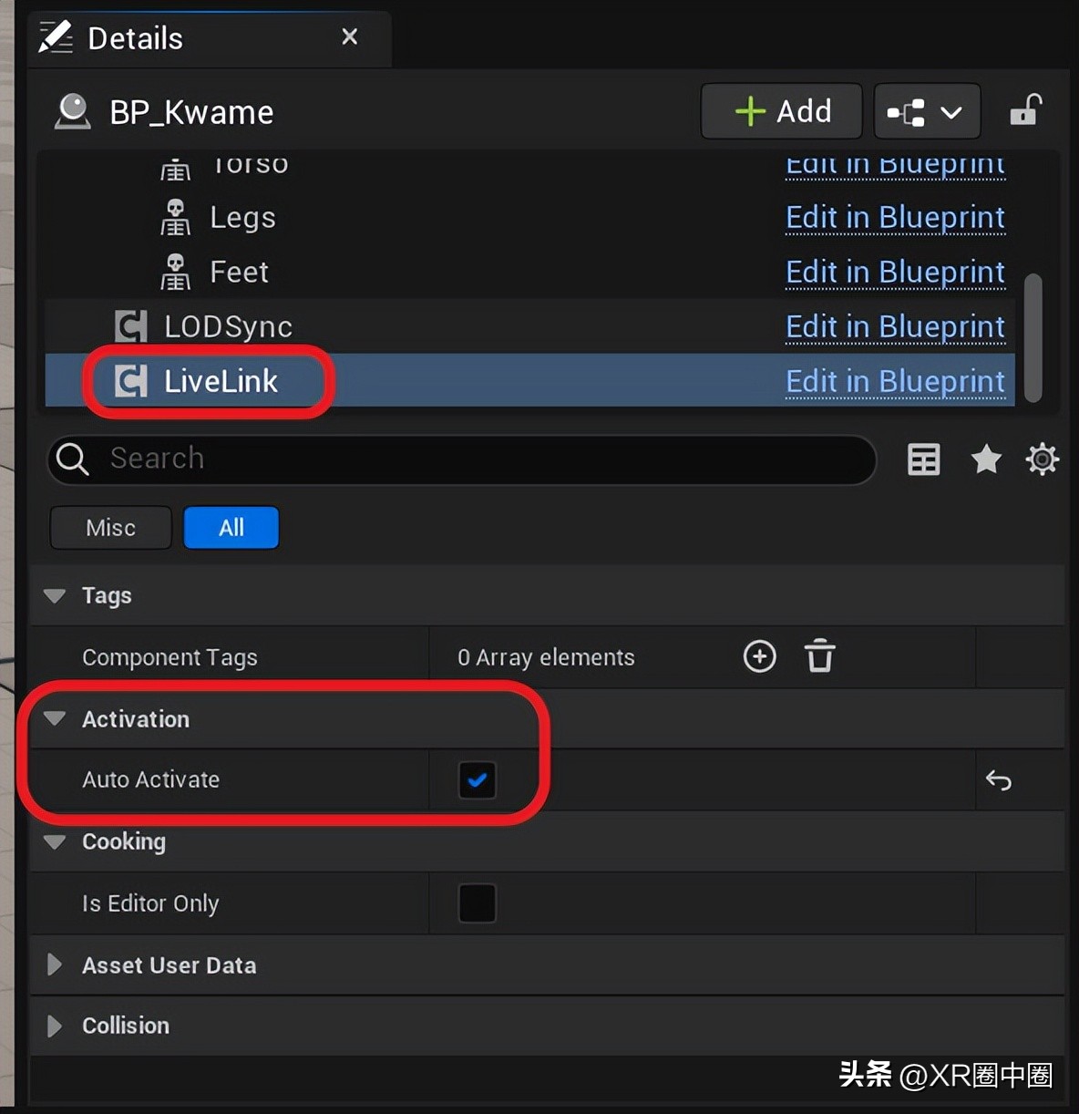Screen dimensions: 1079x1114
Task: Open the blueprint hierarchy dropdown
Action: 926,111
